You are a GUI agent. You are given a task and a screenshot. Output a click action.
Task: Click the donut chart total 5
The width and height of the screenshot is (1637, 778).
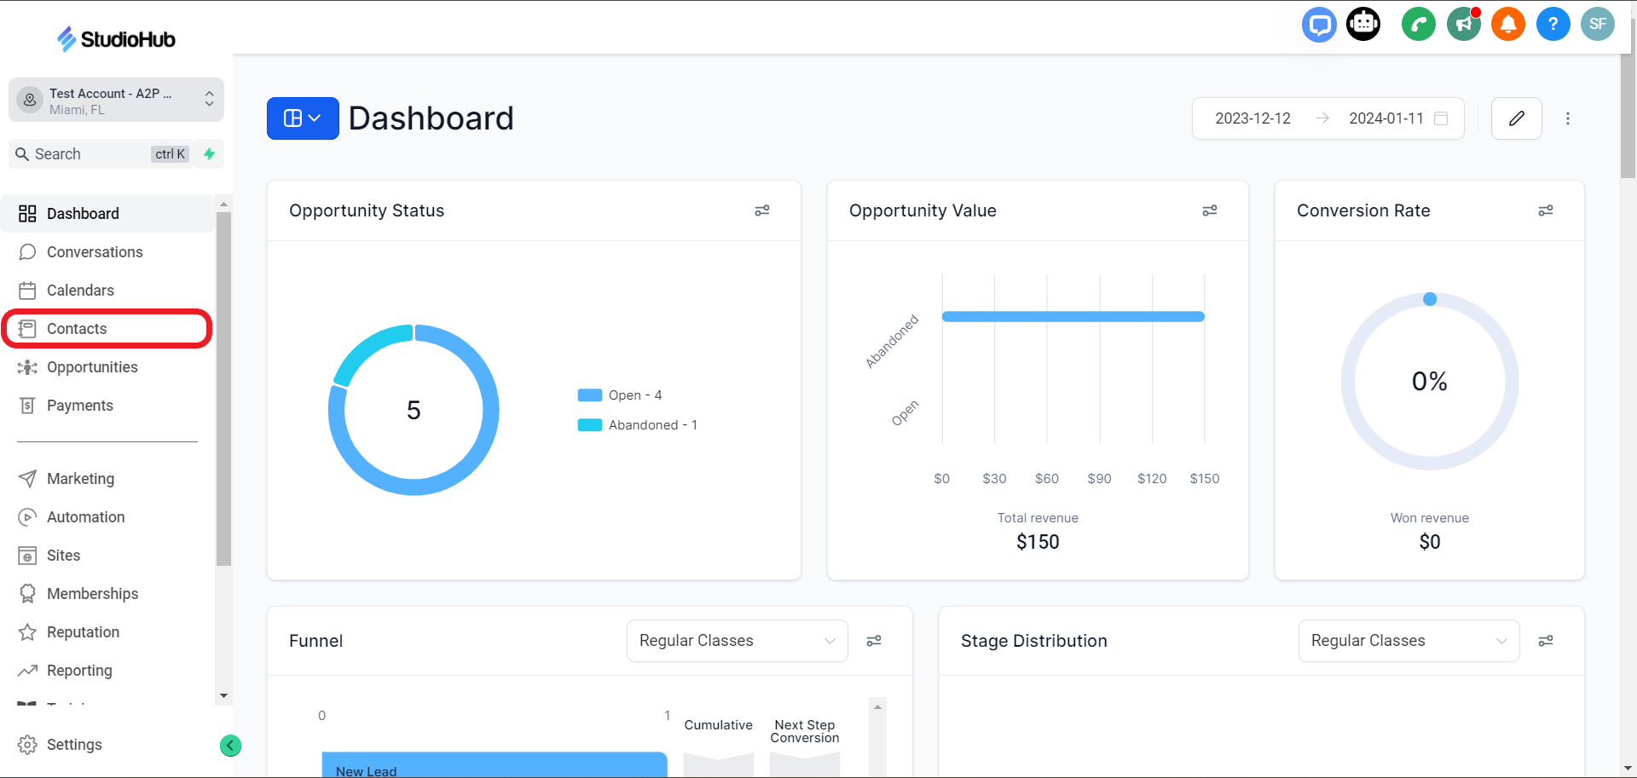pyautogui.click(x=414, y=411)
